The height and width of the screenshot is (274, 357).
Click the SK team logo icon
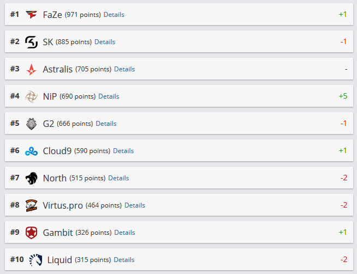31,42
